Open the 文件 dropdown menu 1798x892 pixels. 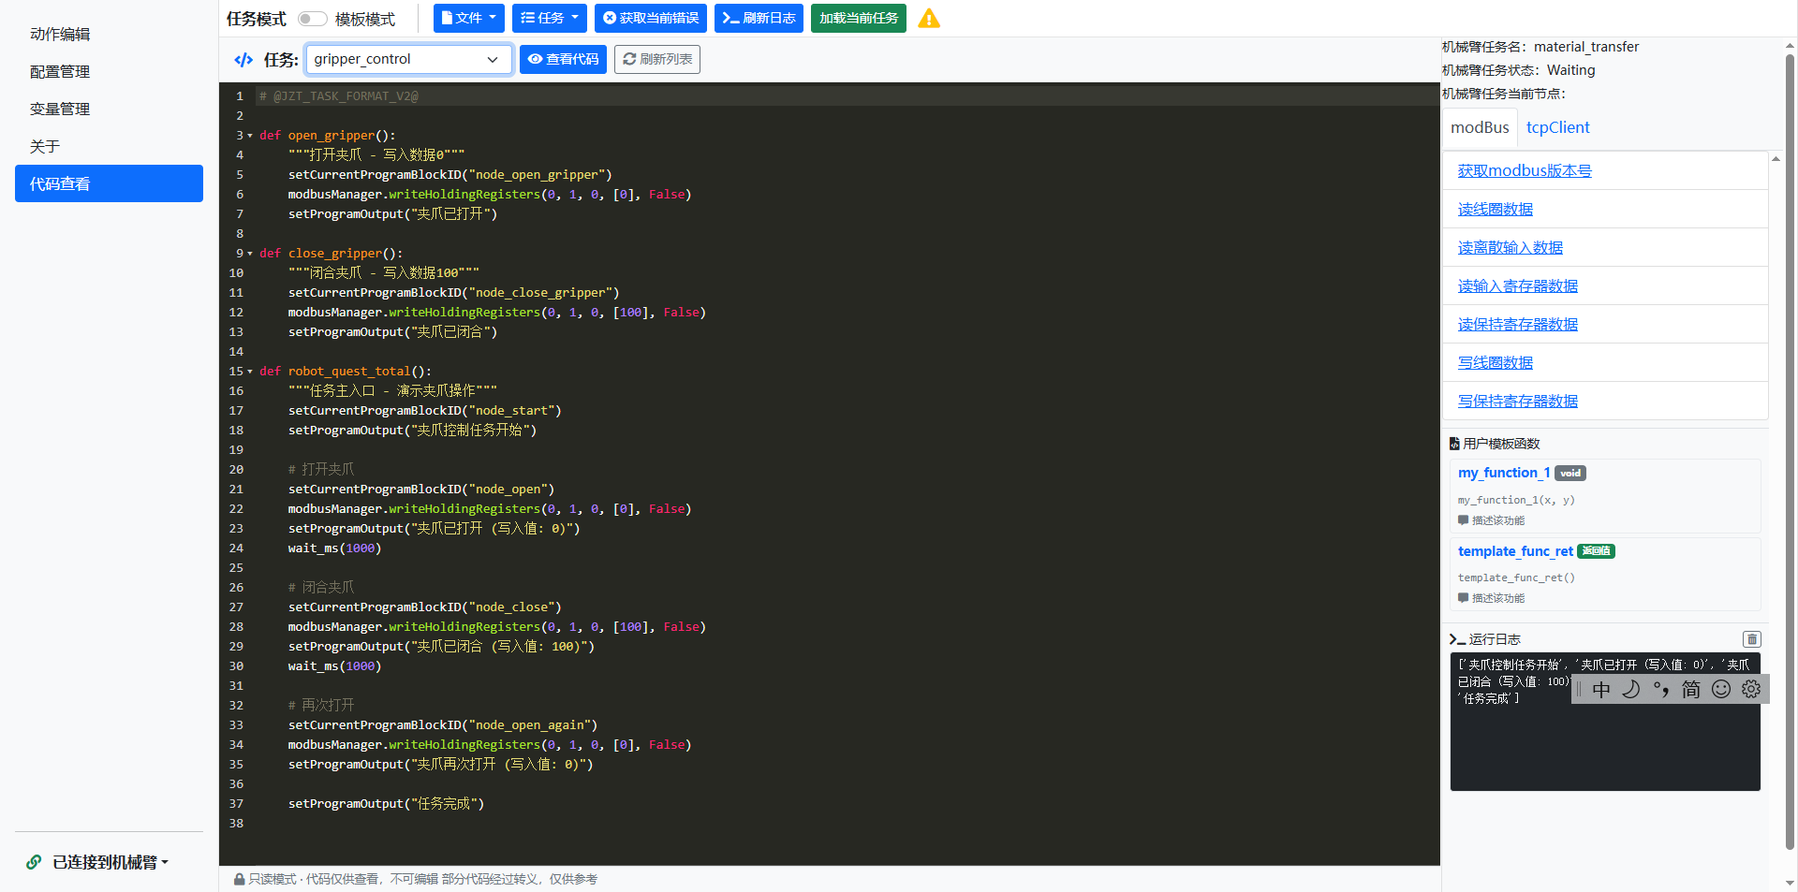[x=468, y=18]
